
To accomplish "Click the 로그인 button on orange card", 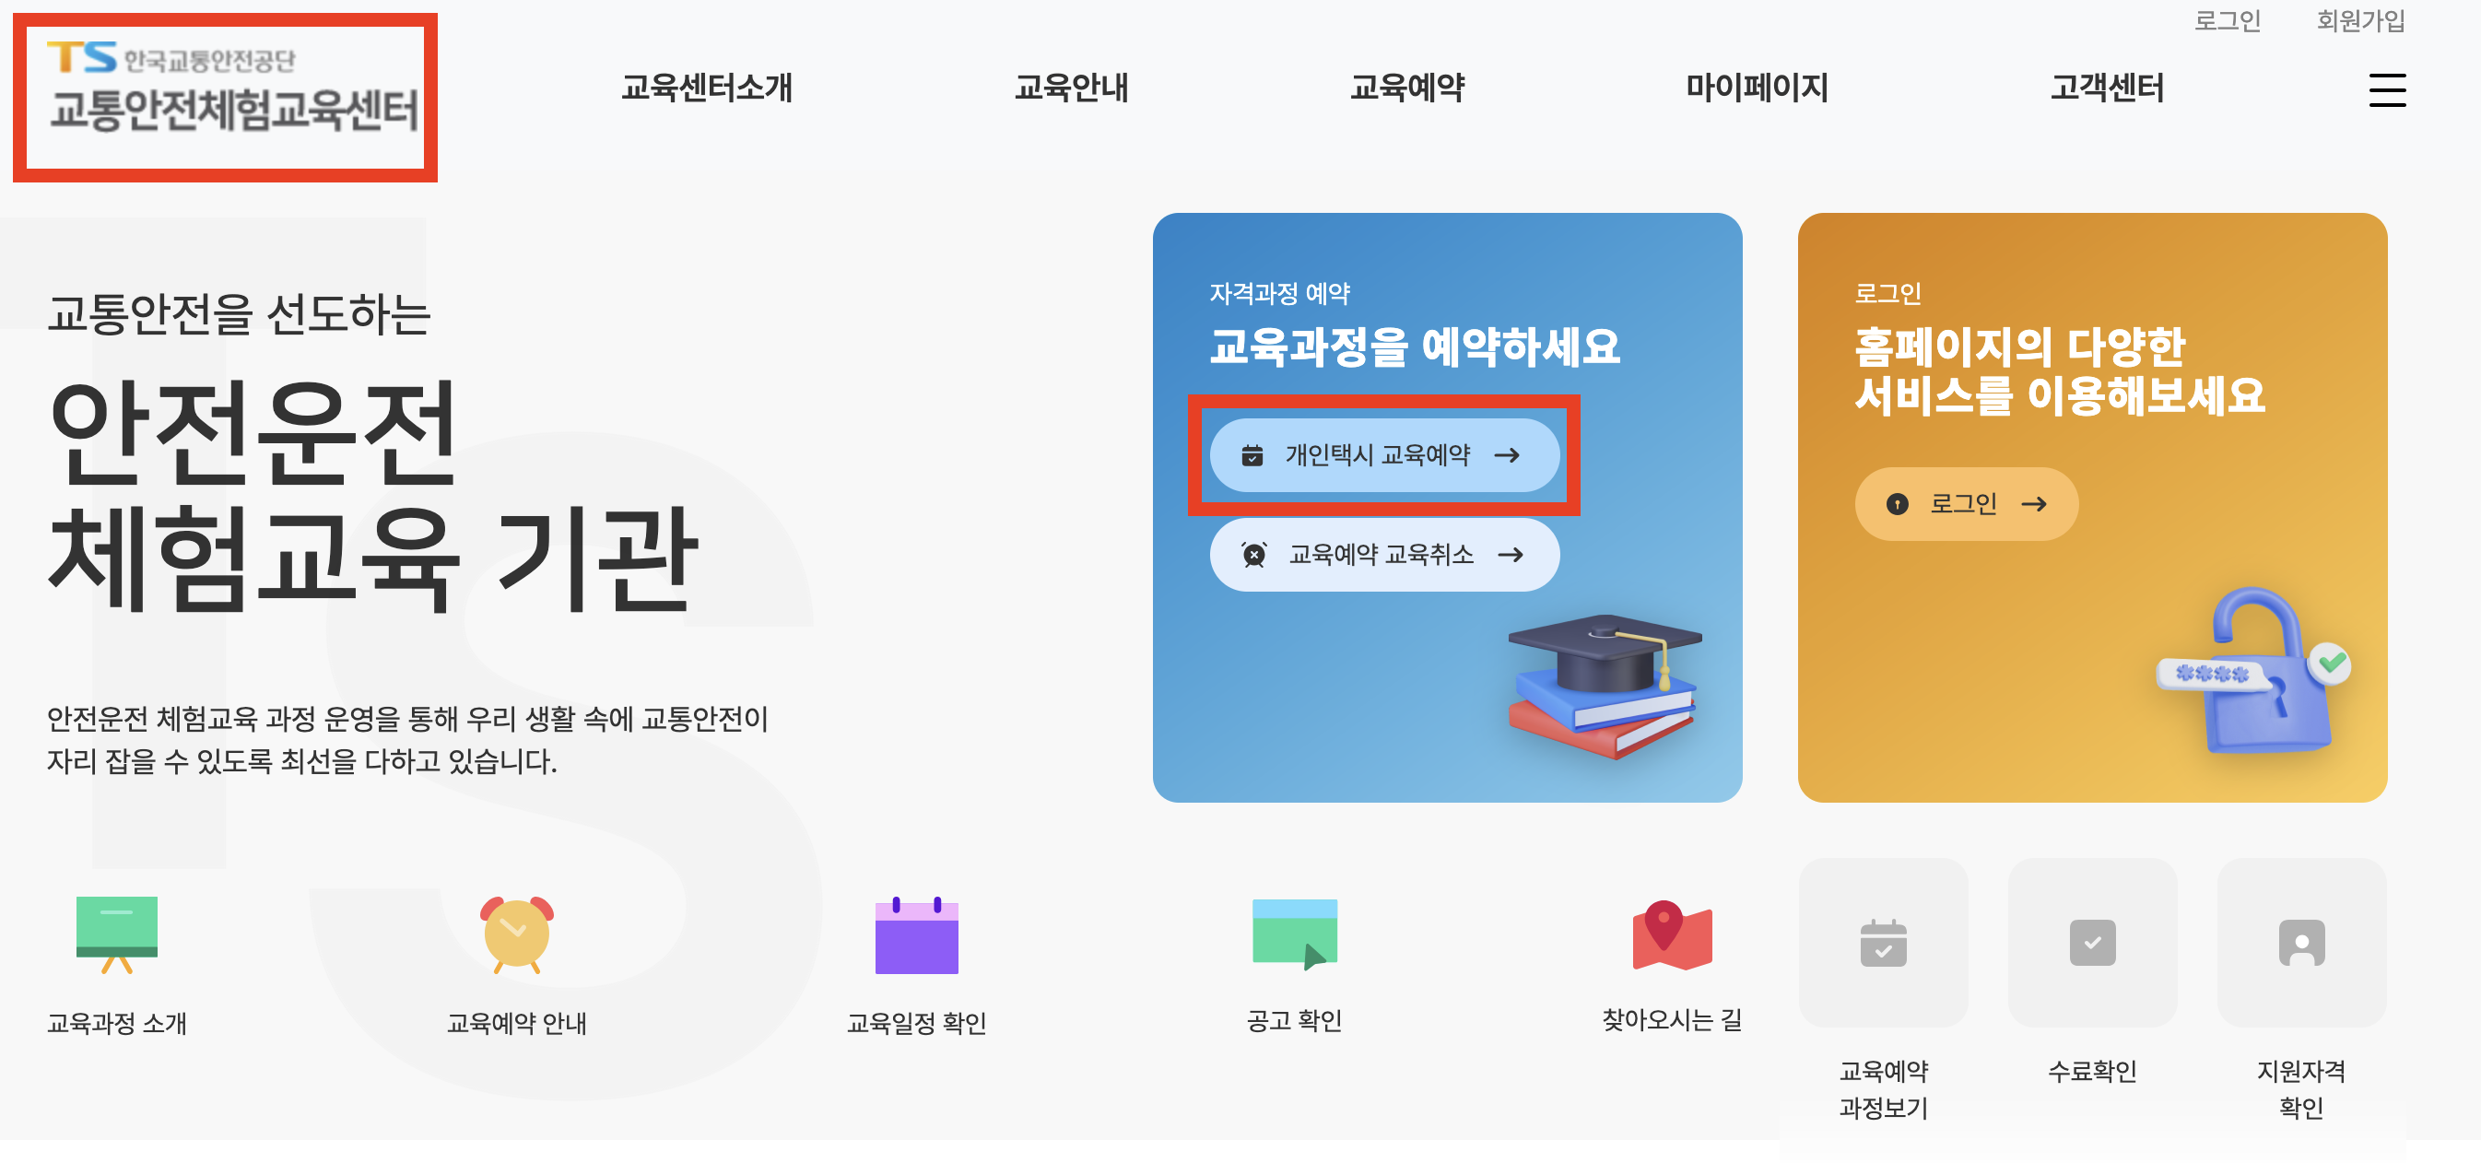I will coord(1966,503).
